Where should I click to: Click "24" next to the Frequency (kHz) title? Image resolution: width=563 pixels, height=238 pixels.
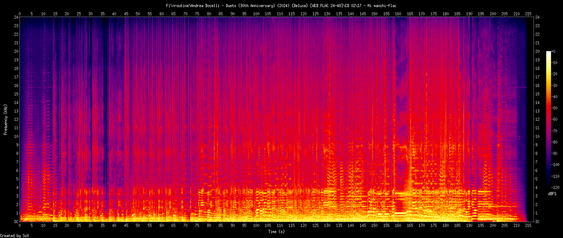pyautogui.click(x=16, y=18)
